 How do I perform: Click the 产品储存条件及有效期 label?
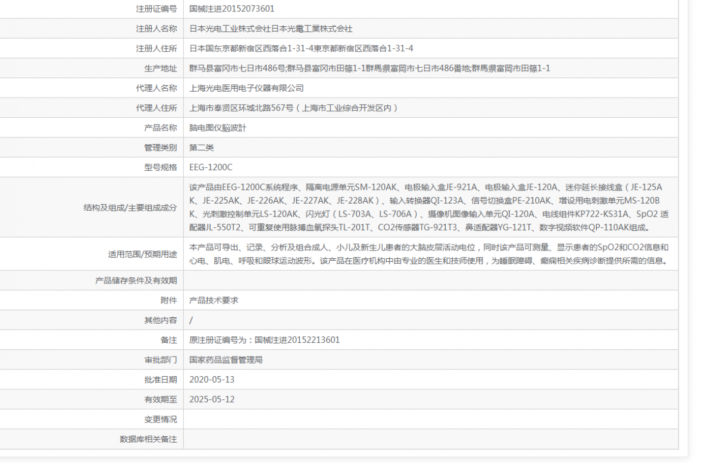(x=136, y=280)
